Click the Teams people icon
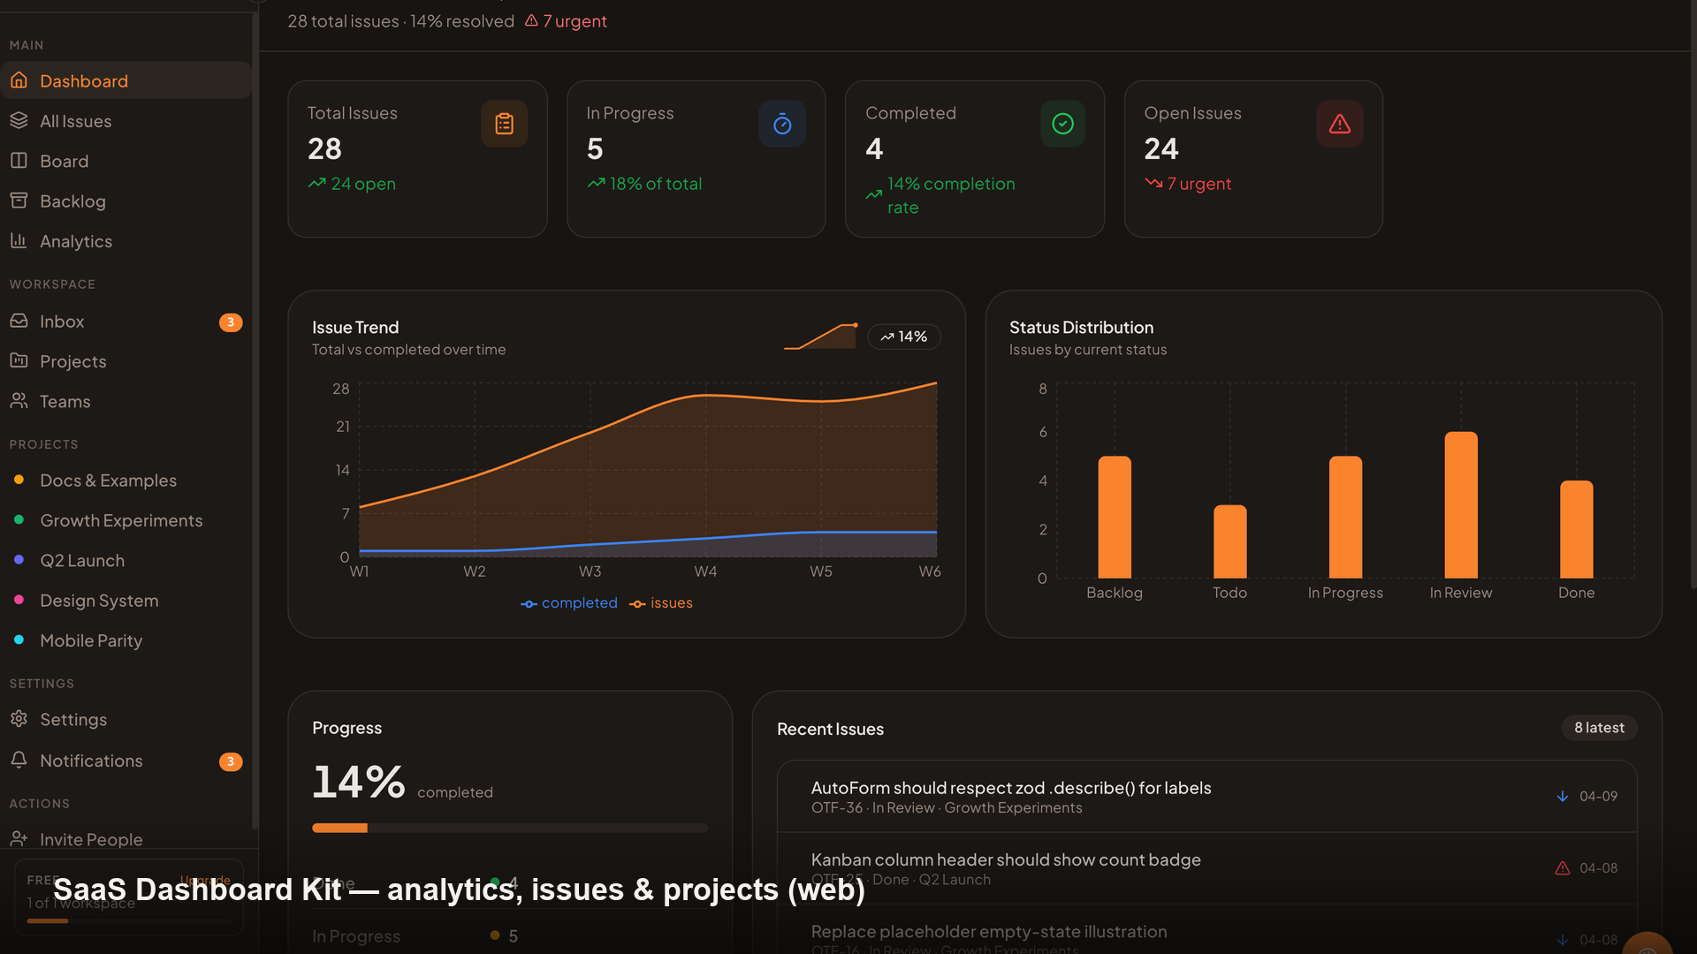Screen dimensions: 1697x954 pos(19,401)
